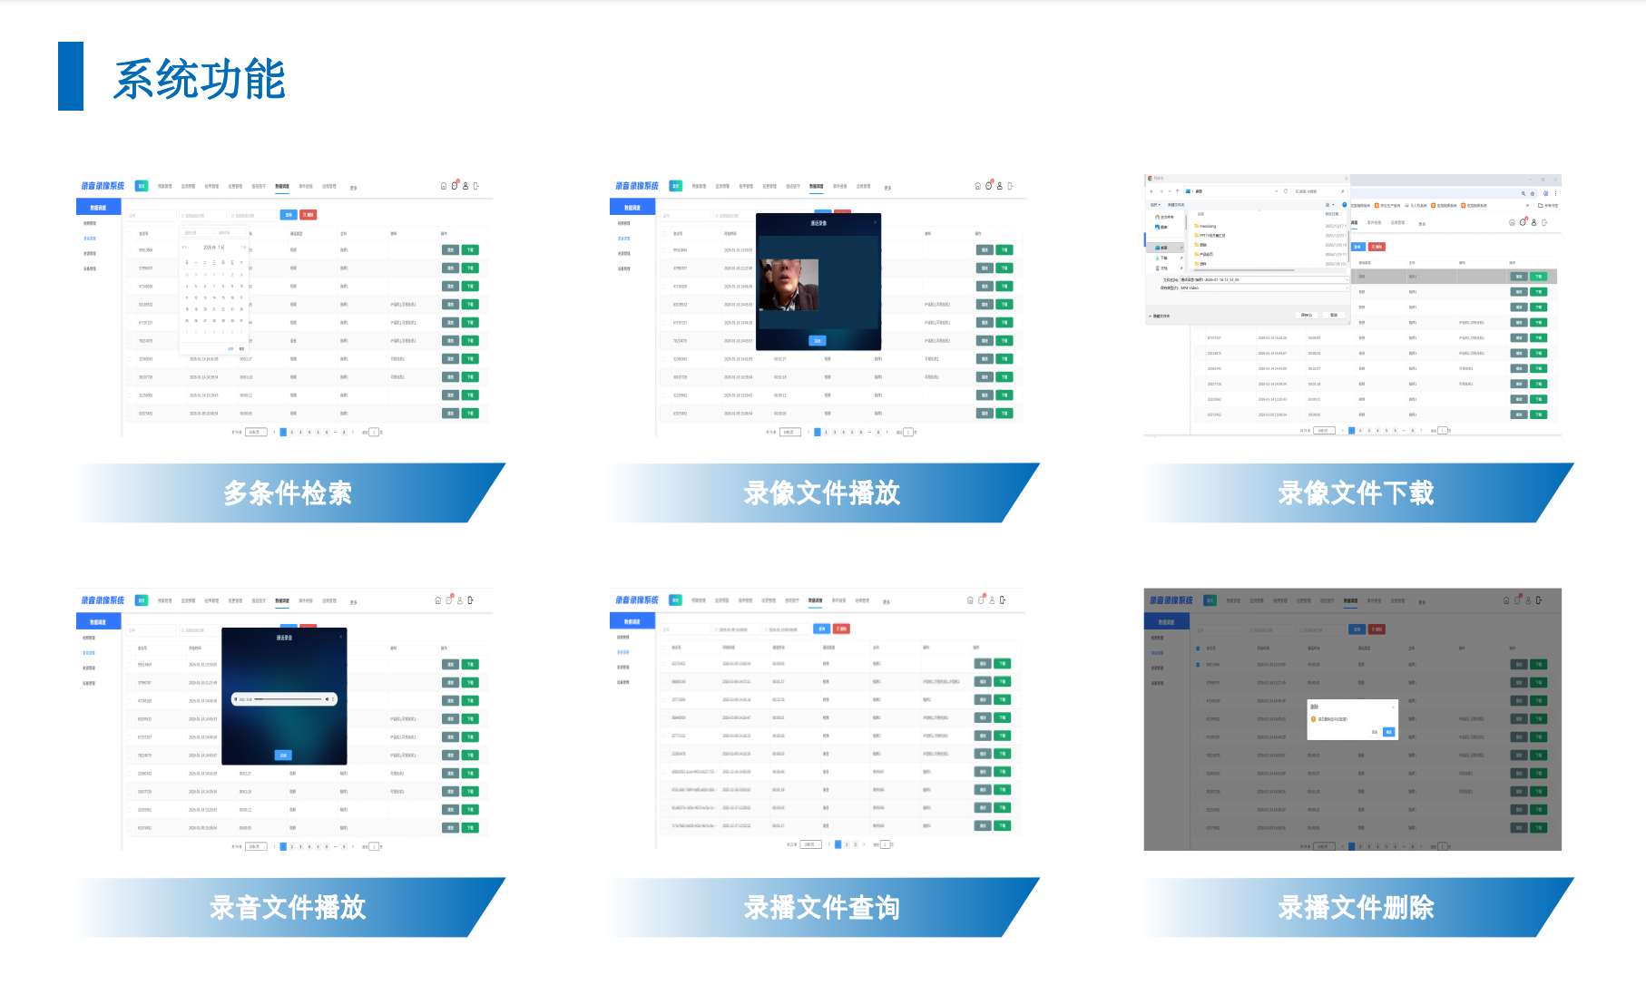
Task: Click the blue 数据调度 sidebar tab in the 录播文件查询 screenshot
Action: pyautogui.click(x=632, y=622)
